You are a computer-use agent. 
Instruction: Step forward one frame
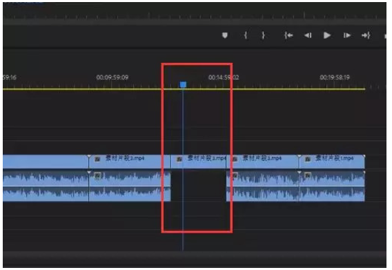[346, 35]
